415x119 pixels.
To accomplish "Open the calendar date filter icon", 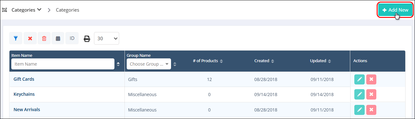I will tap(58, 38).
